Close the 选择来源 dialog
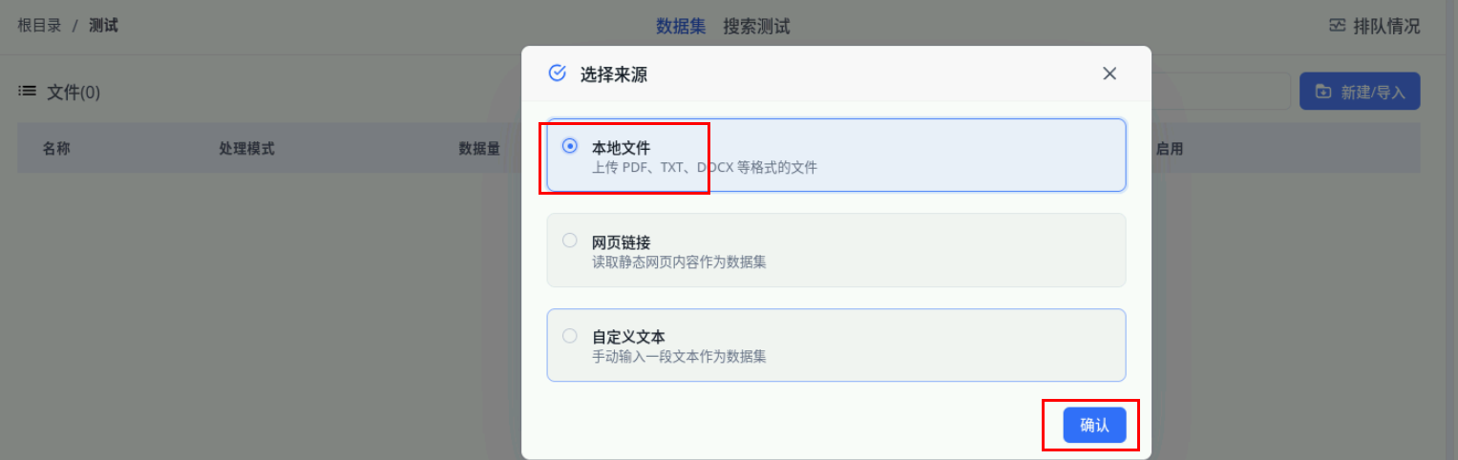This screenshot has height=460, width=1458. point(1109,73)
